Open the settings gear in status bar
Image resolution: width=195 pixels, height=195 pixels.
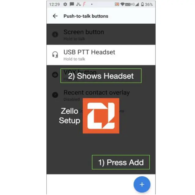65,4
